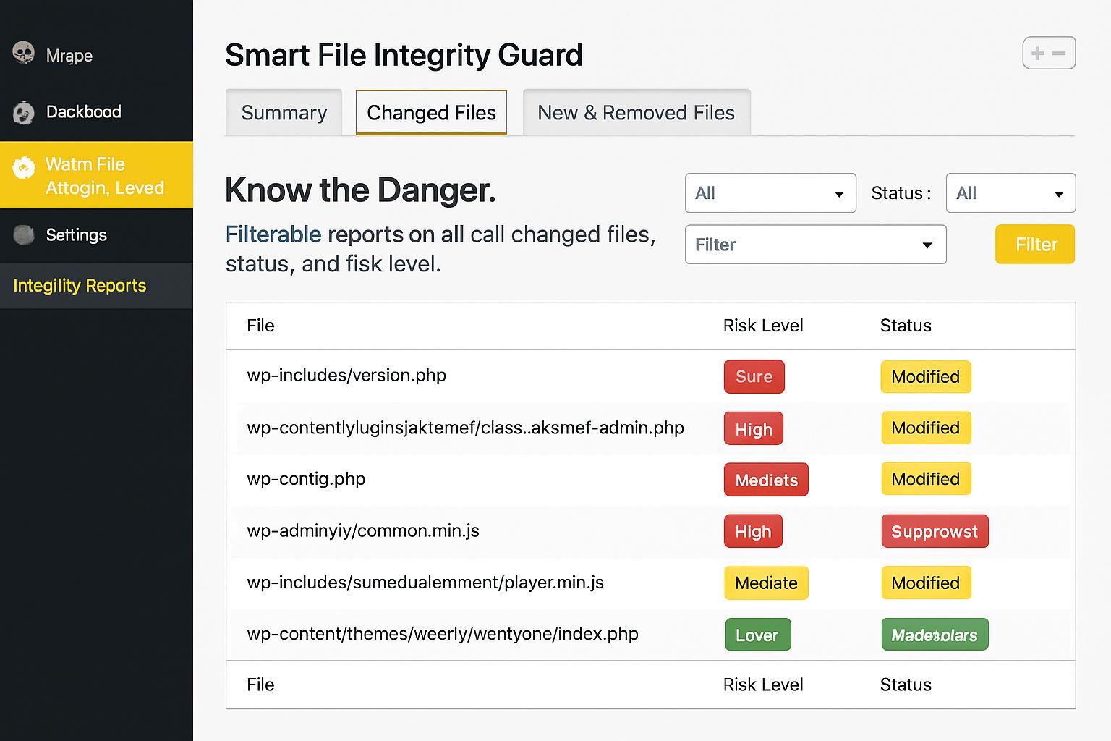Select the New & Removed Files tab

636,113
